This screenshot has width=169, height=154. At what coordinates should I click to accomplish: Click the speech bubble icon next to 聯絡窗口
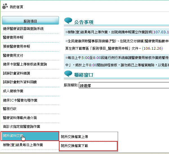[x=68, y=74]
